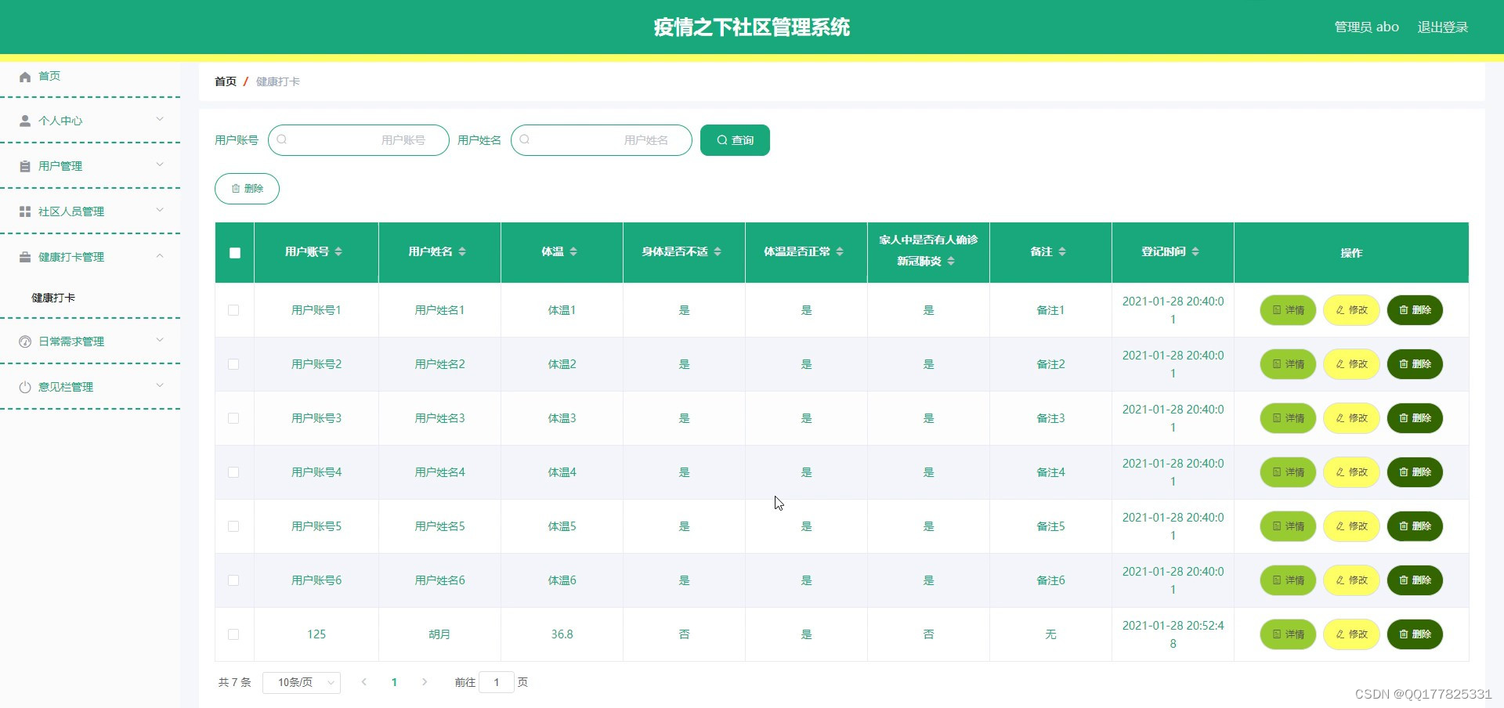Screen dimensions: 1504x708
Task: Click the 首页 breadcrumb link
Action: tap(226, 81)
